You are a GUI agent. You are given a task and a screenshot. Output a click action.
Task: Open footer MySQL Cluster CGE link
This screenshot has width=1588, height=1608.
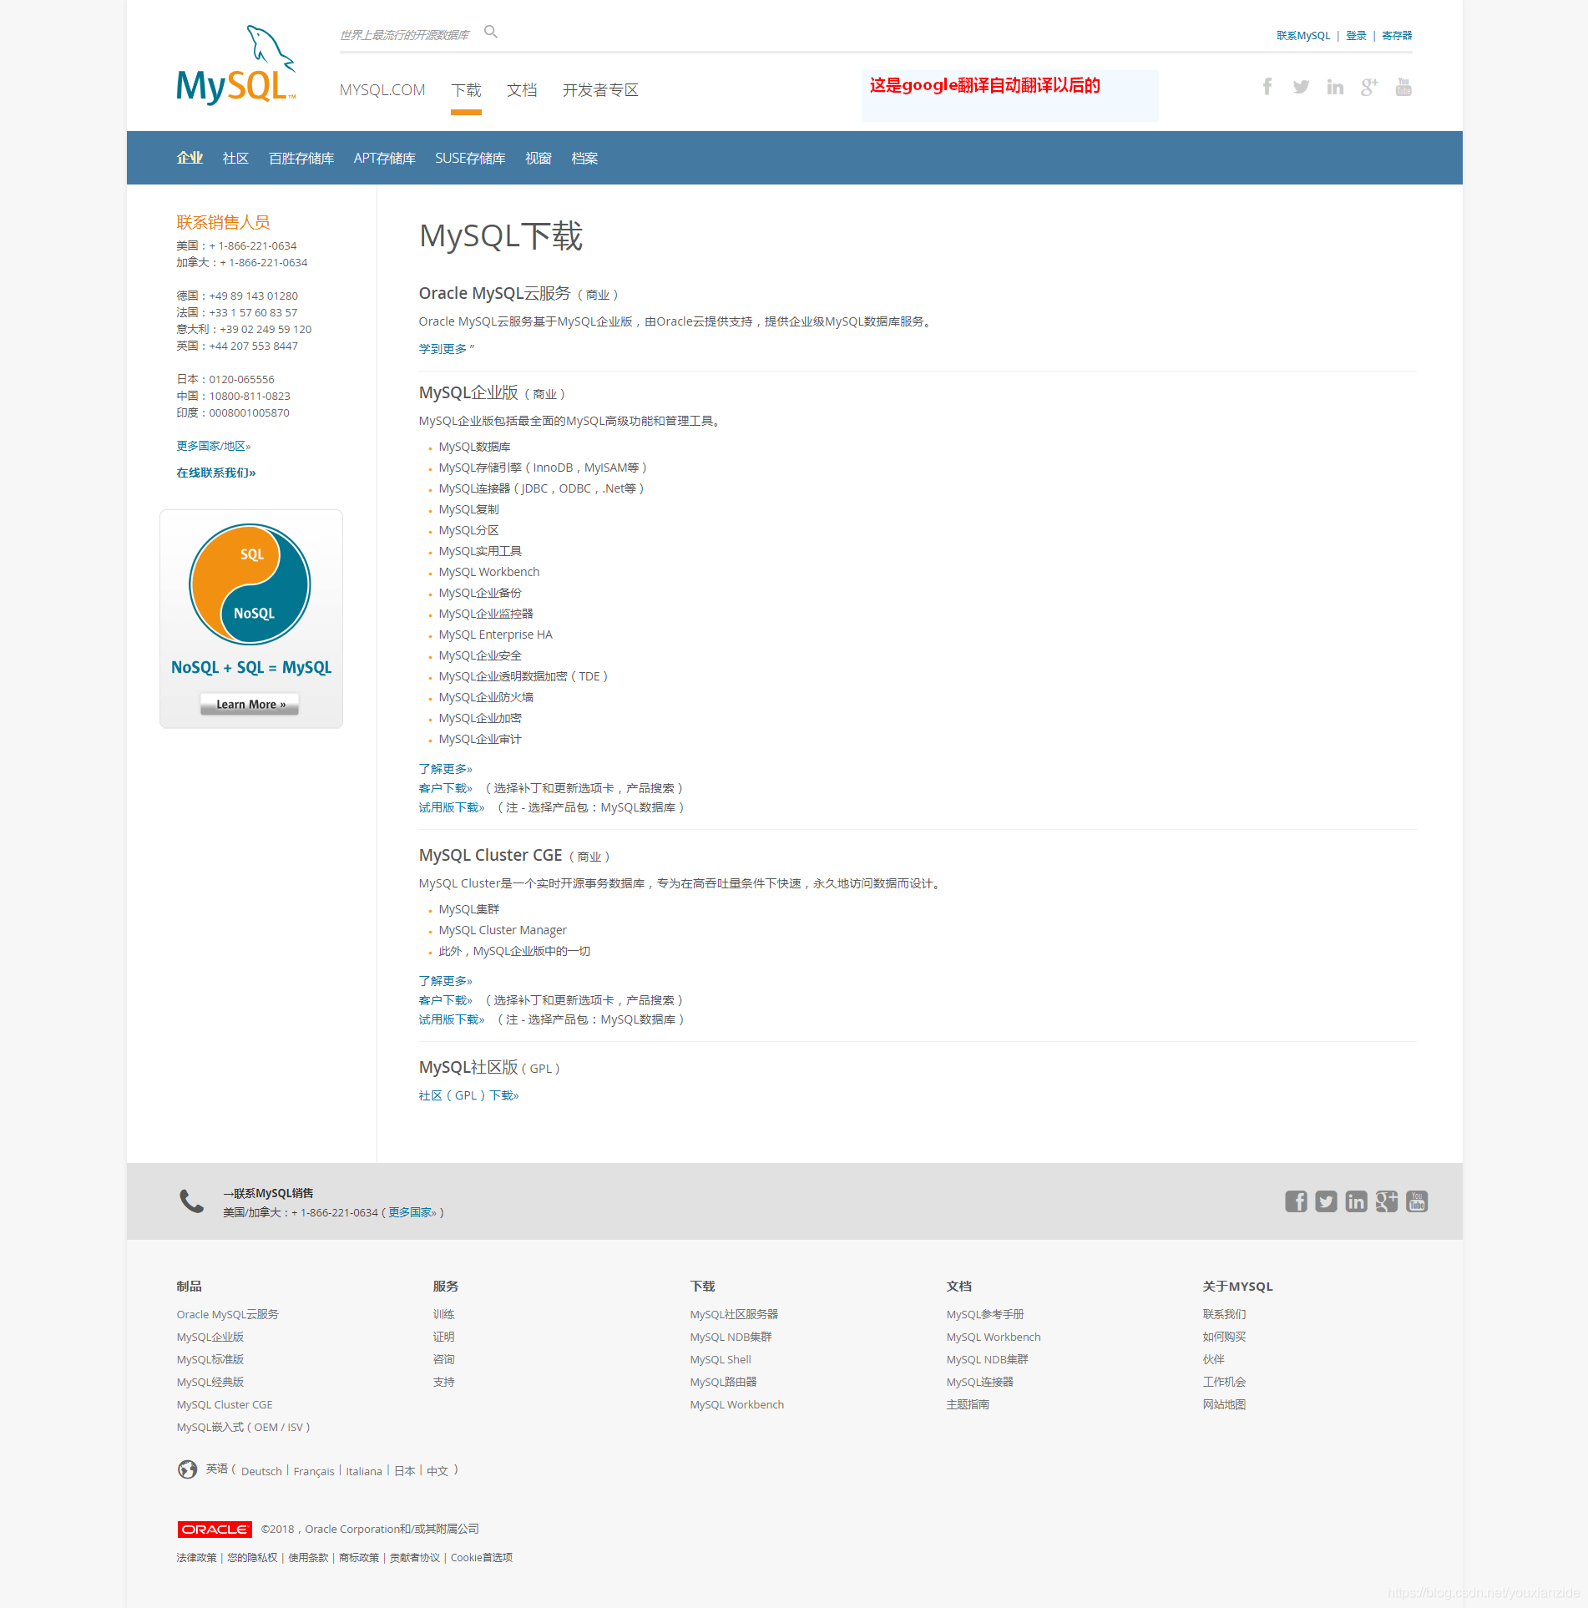click(225, 1404)
